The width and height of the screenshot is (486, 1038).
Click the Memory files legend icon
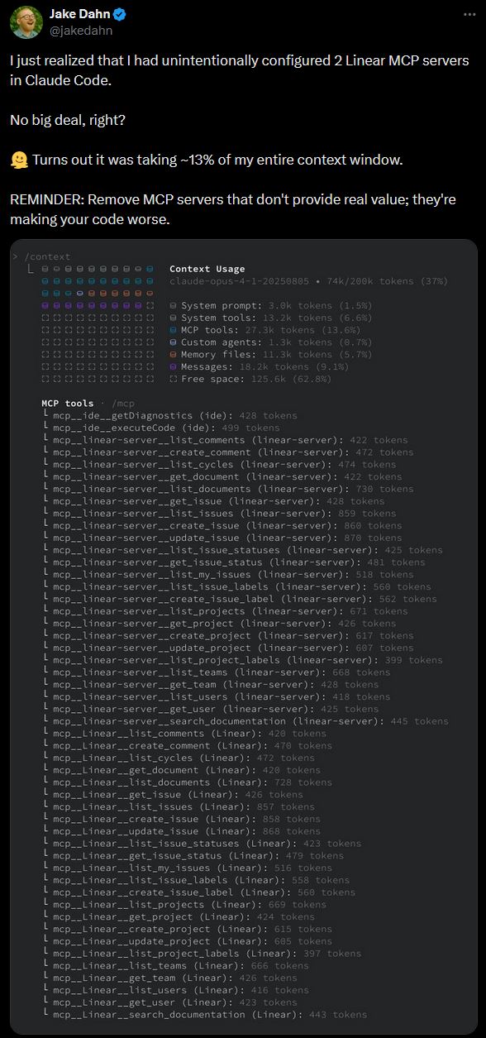pyautogui.click(x=173, y=354)
